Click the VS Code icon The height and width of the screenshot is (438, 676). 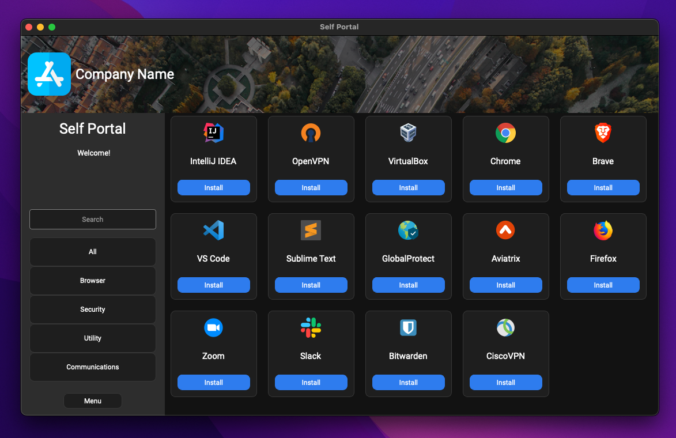click(x=213, y=230)
